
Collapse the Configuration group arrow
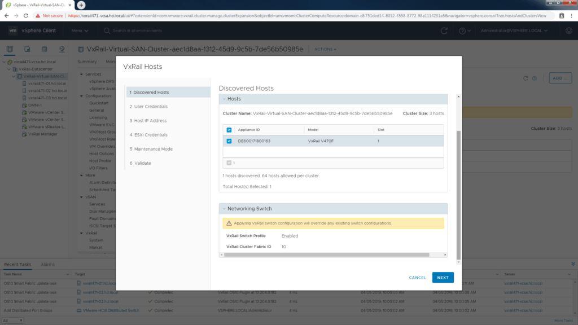point(81,96)
